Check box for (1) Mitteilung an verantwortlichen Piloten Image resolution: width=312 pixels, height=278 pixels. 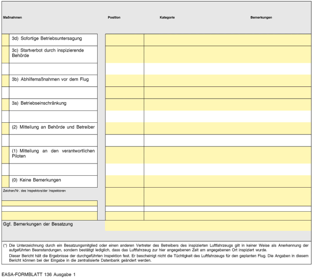tap(5, 155)
